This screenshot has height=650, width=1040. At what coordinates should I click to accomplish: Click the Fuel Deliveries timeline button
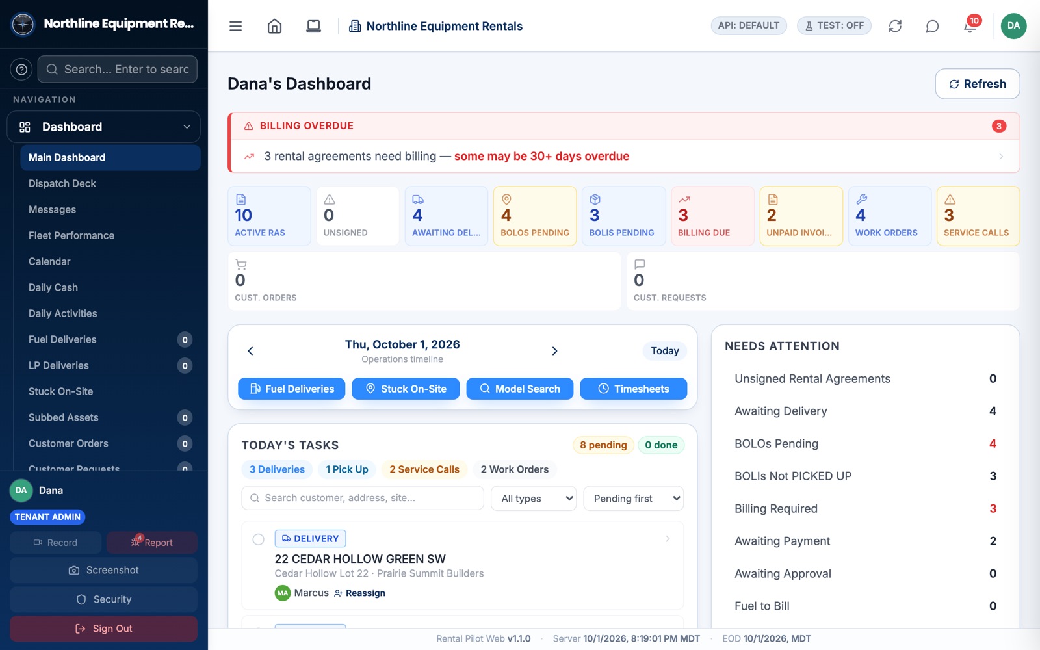292,389
